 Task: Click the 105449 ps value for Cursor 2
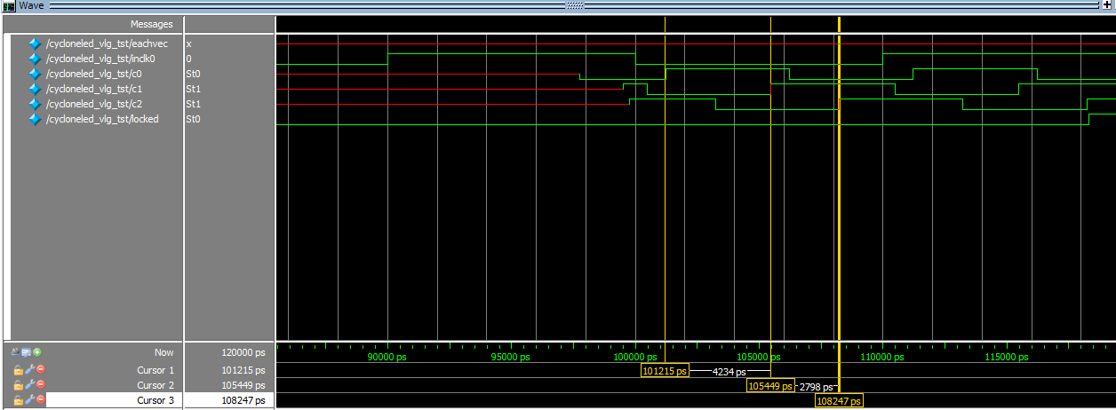243,385
